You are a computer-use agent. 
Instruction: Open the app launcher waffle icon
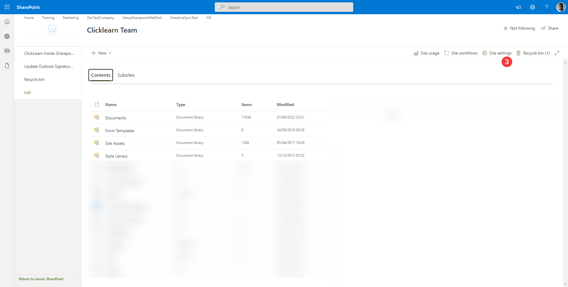[7, 7]
